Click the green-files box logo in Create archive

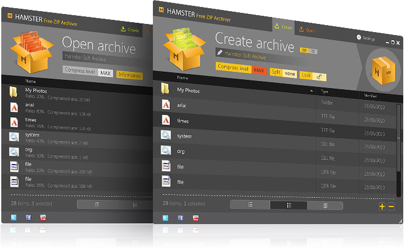184,49
